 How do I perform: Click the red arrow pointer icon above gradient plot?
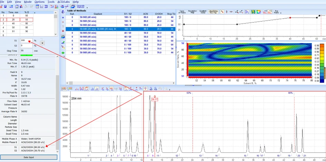[222, 11]
